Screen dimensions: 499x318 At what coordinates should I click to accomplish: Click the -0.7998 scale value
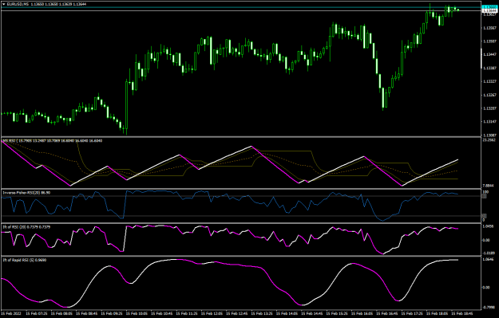(489, 307)
